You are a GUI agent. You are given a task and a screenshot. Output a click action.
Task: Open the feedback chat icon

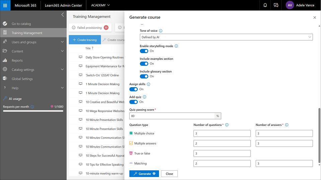click(276, 5)
